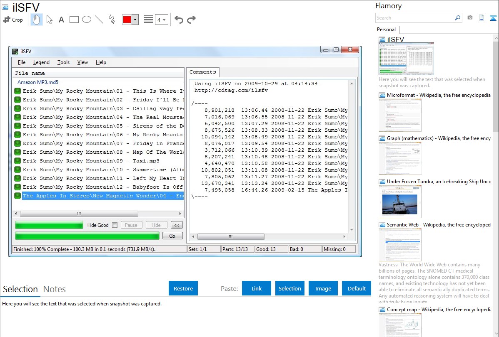Open the Under Frozen Tundra ship thumbnail
The width and height of the screenshot is (499, 337).
coord(400,202)
